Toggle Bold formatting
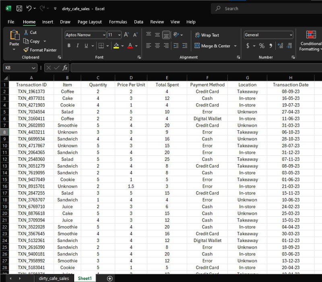The width and height of the screenshot is (322, 282). point(69,46)
